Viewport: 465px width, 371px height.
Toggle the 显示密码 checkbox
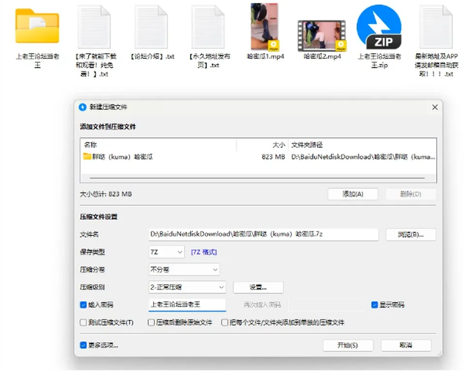point(374,305)
